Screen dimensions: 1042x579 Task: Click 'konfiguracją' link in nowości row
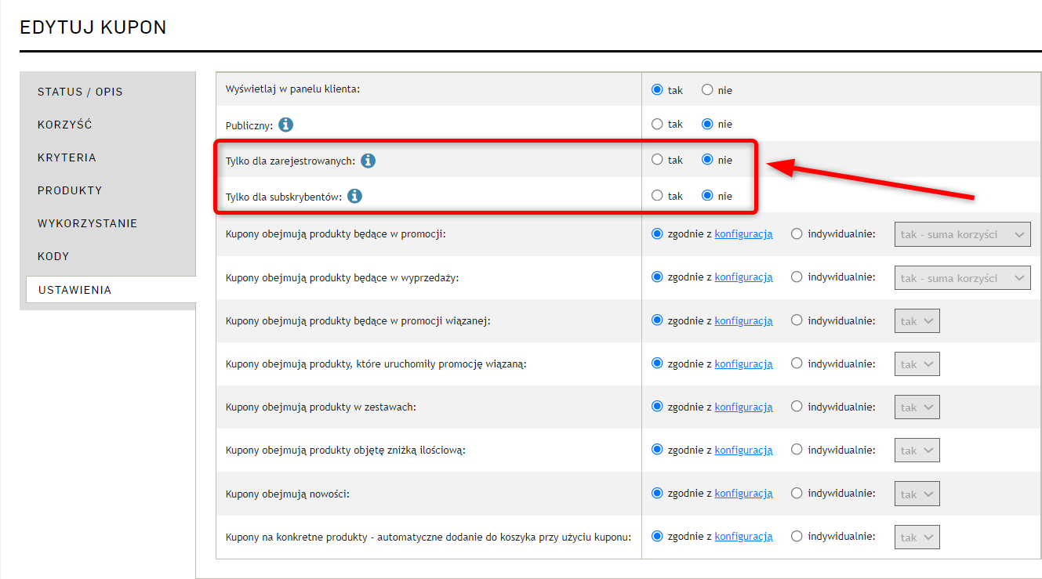743,494
